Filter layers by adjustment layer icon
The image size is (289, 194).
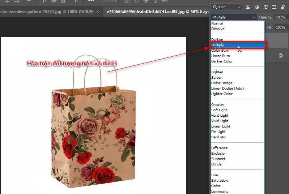pos(257,7)
